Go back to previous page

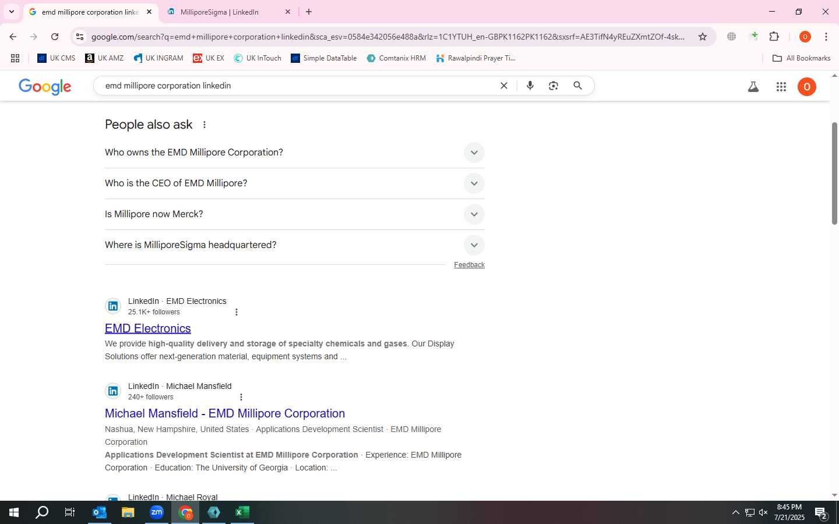pos(13,37)
